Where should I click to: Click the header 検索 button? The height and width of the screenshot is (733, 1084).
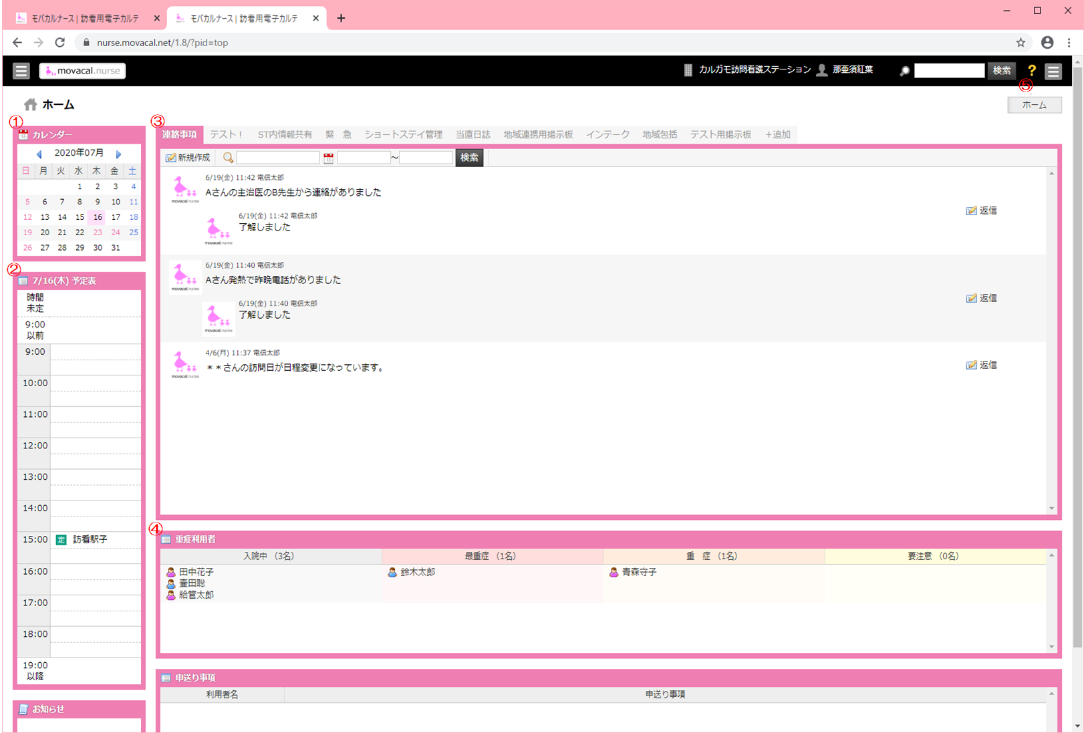point(1001,70)
